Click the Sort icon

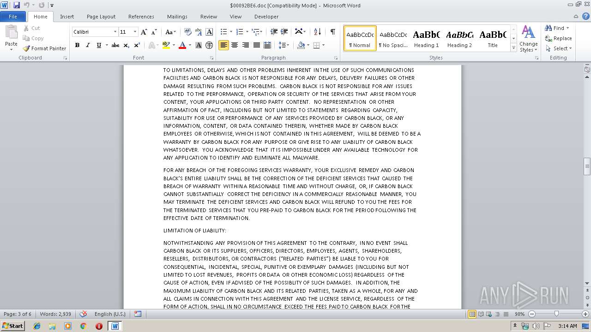click(x=317, y=32)
